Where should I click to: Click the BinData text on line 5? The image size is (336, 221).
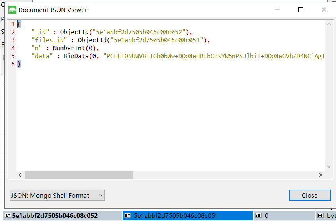click(x=76, y=56)
